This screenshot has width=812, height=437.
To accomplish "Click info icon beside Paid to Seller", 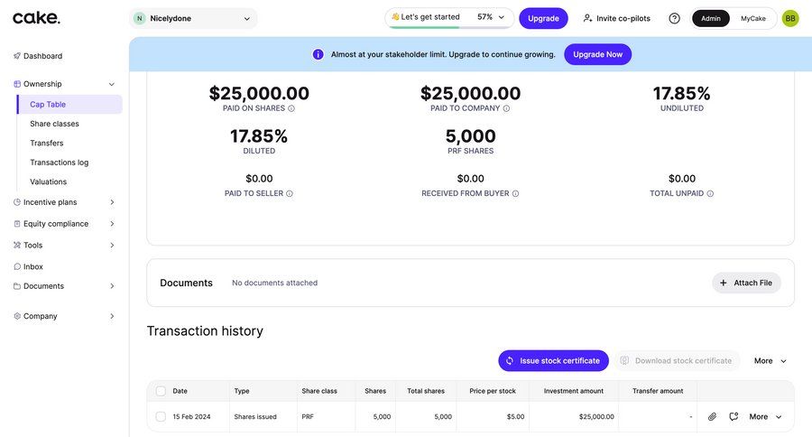I will point(290,193).
